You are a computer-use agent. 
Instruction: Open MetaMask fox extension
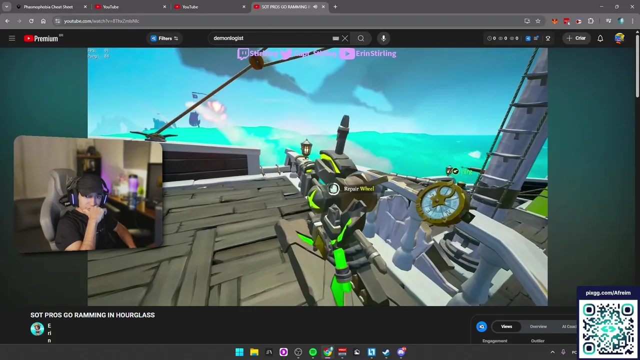554,21
